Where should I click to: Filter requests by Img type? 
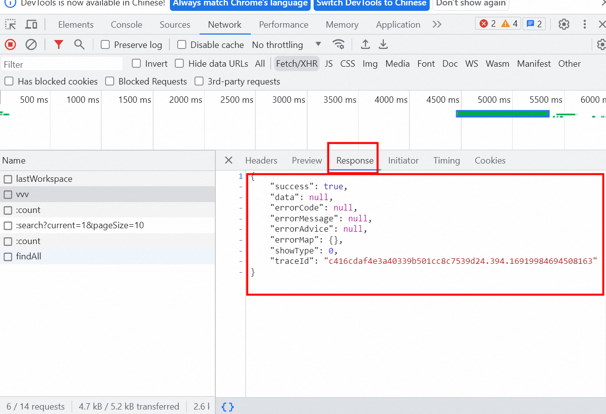[370, 63]
